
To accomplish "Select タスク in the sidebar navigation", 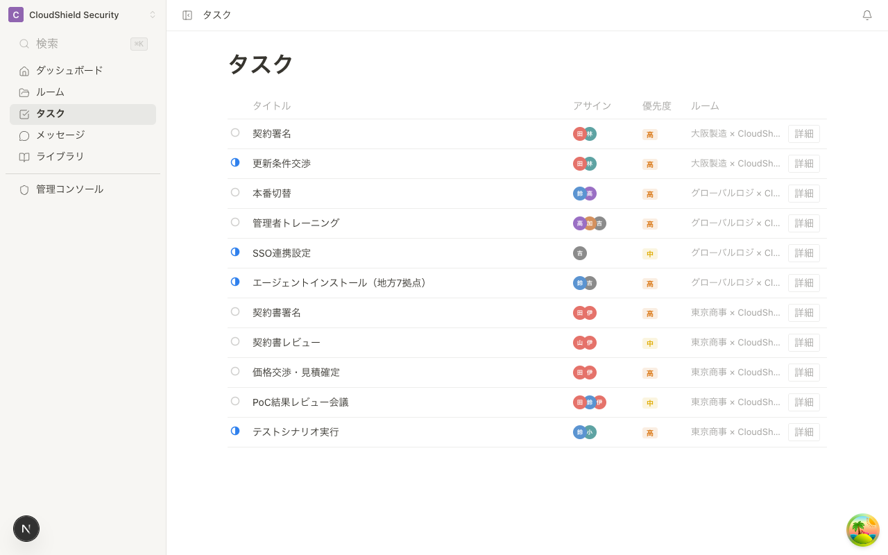I will pos(50,113).
